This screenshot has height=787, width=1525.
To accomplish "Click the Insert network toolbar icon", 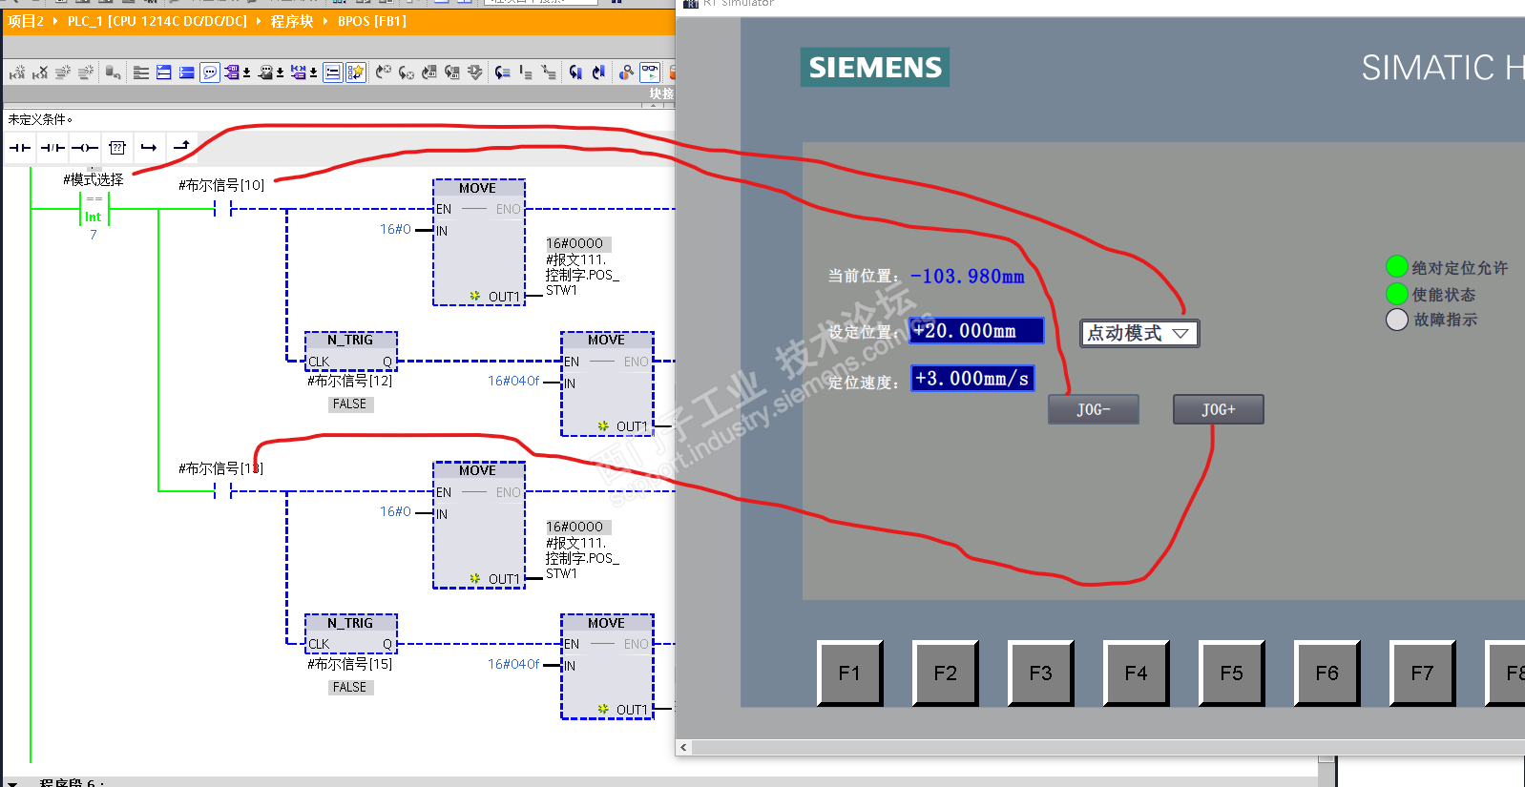I will point(17,72).
